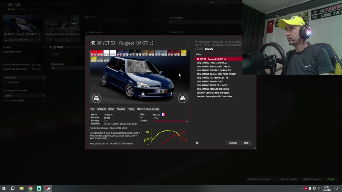This screenshot has height=192, width=342.
Task: Open the author link beside Yapımcı
Action: point(170,121)
